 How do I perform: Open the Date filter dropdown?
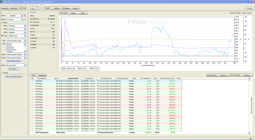[17, 29]
